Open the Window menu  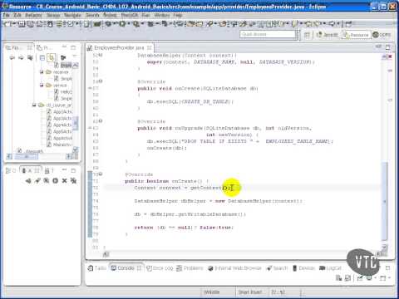click(162, 15)
